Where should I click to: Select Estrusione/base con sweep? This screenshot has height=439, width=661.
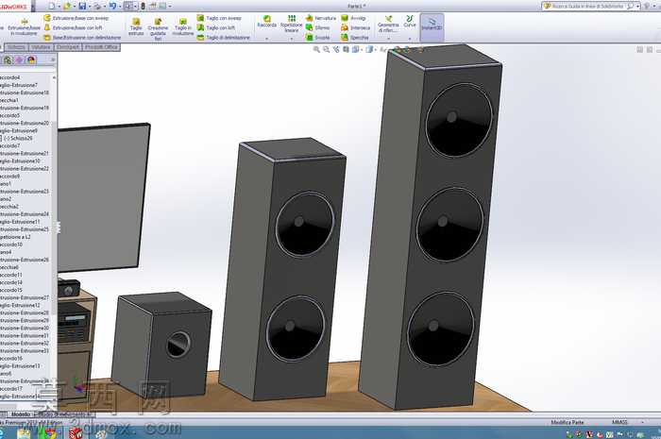coord(76,18)
